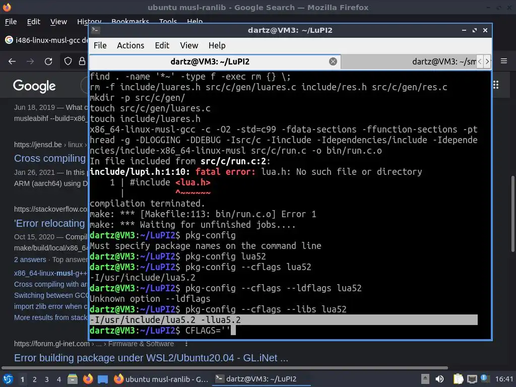516x387 pixels.
Task: Open the Lubuntu start menu icon
Action: (x=8, y=379)
